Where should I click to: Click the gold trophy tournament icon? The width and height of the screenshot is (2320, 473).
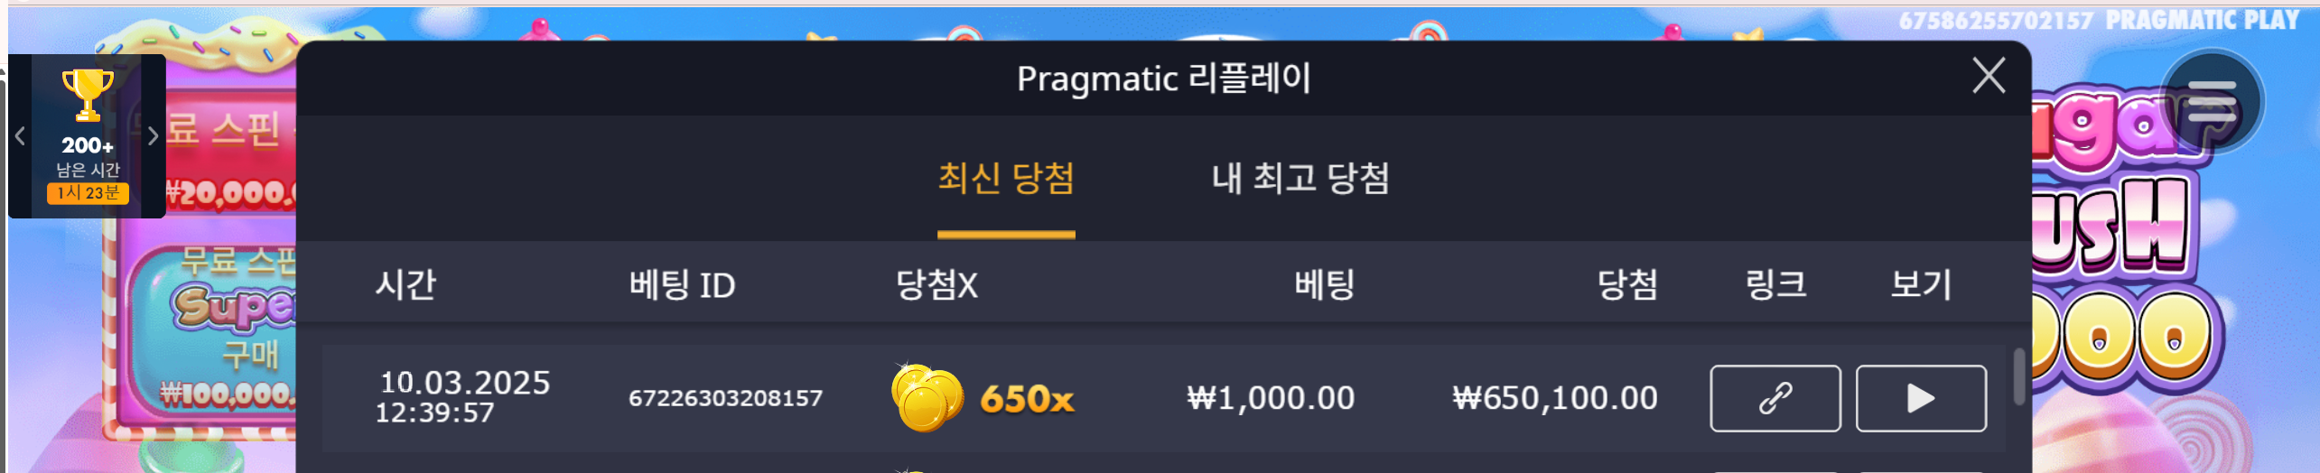click(88, 95)
